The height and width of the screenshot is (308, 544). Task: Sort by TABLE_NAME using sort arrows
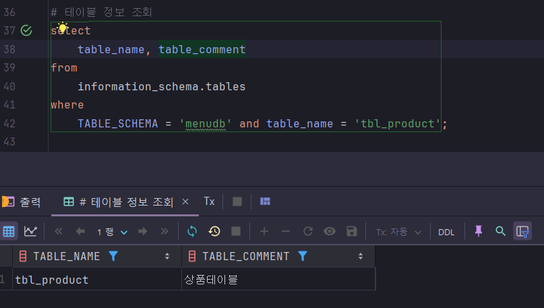pos(167,256)
